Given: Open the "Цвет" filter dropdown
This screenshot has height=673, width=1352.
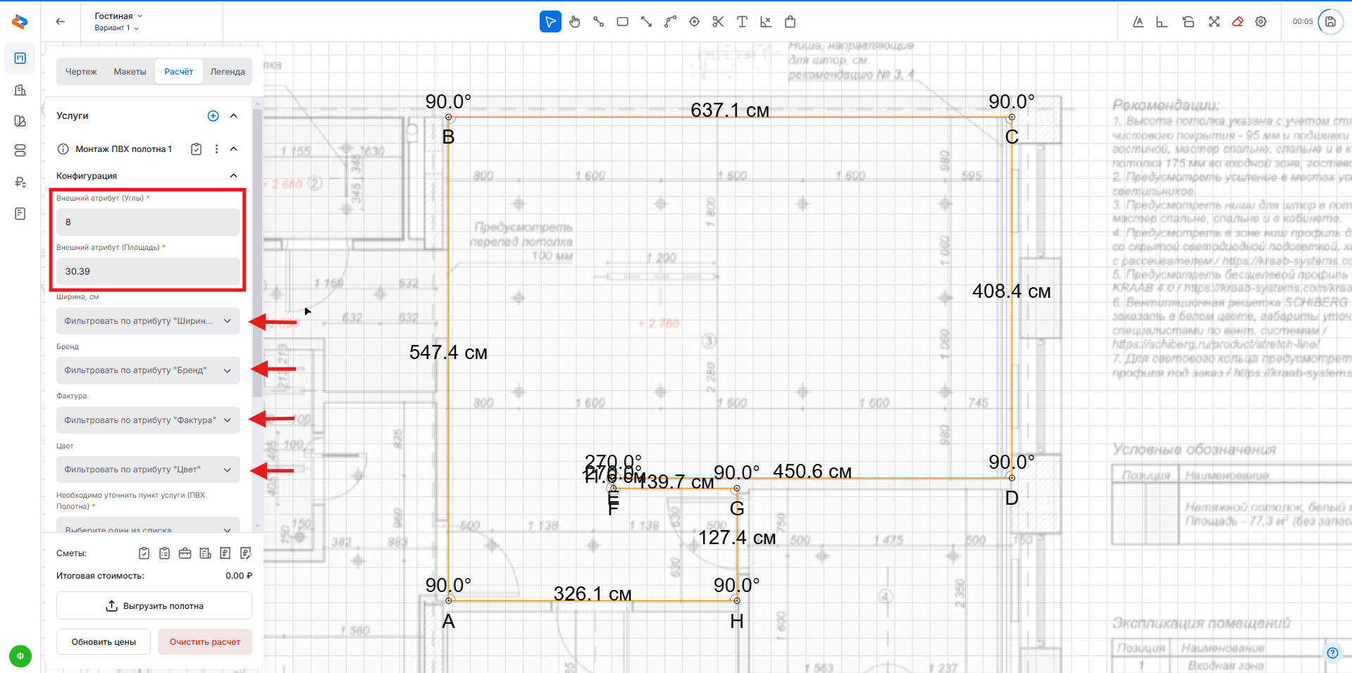Looking at the screenshot, I should tap(148, 470).
